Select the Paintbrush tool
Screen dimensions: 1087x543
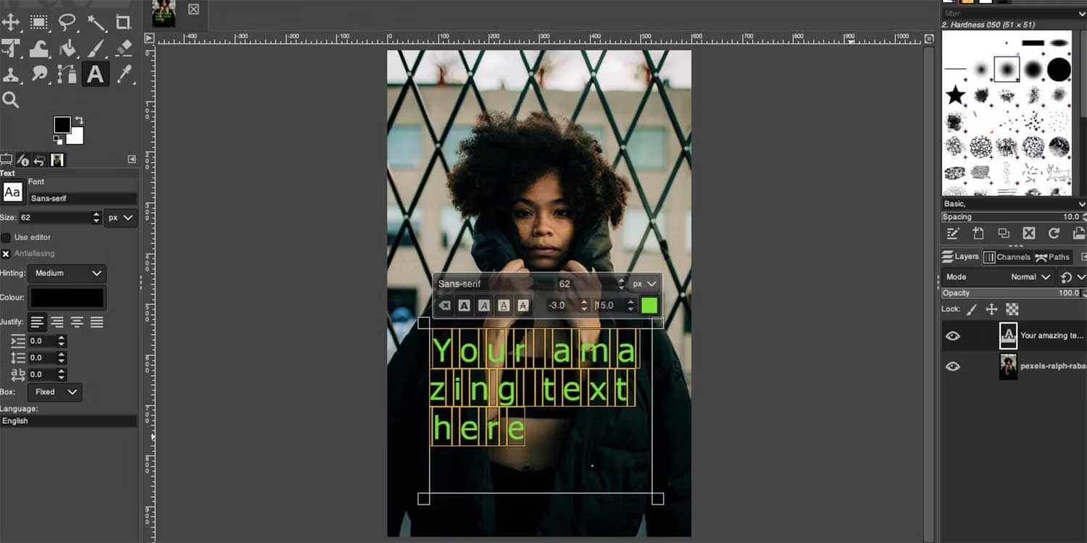click(x=96, y=49)
